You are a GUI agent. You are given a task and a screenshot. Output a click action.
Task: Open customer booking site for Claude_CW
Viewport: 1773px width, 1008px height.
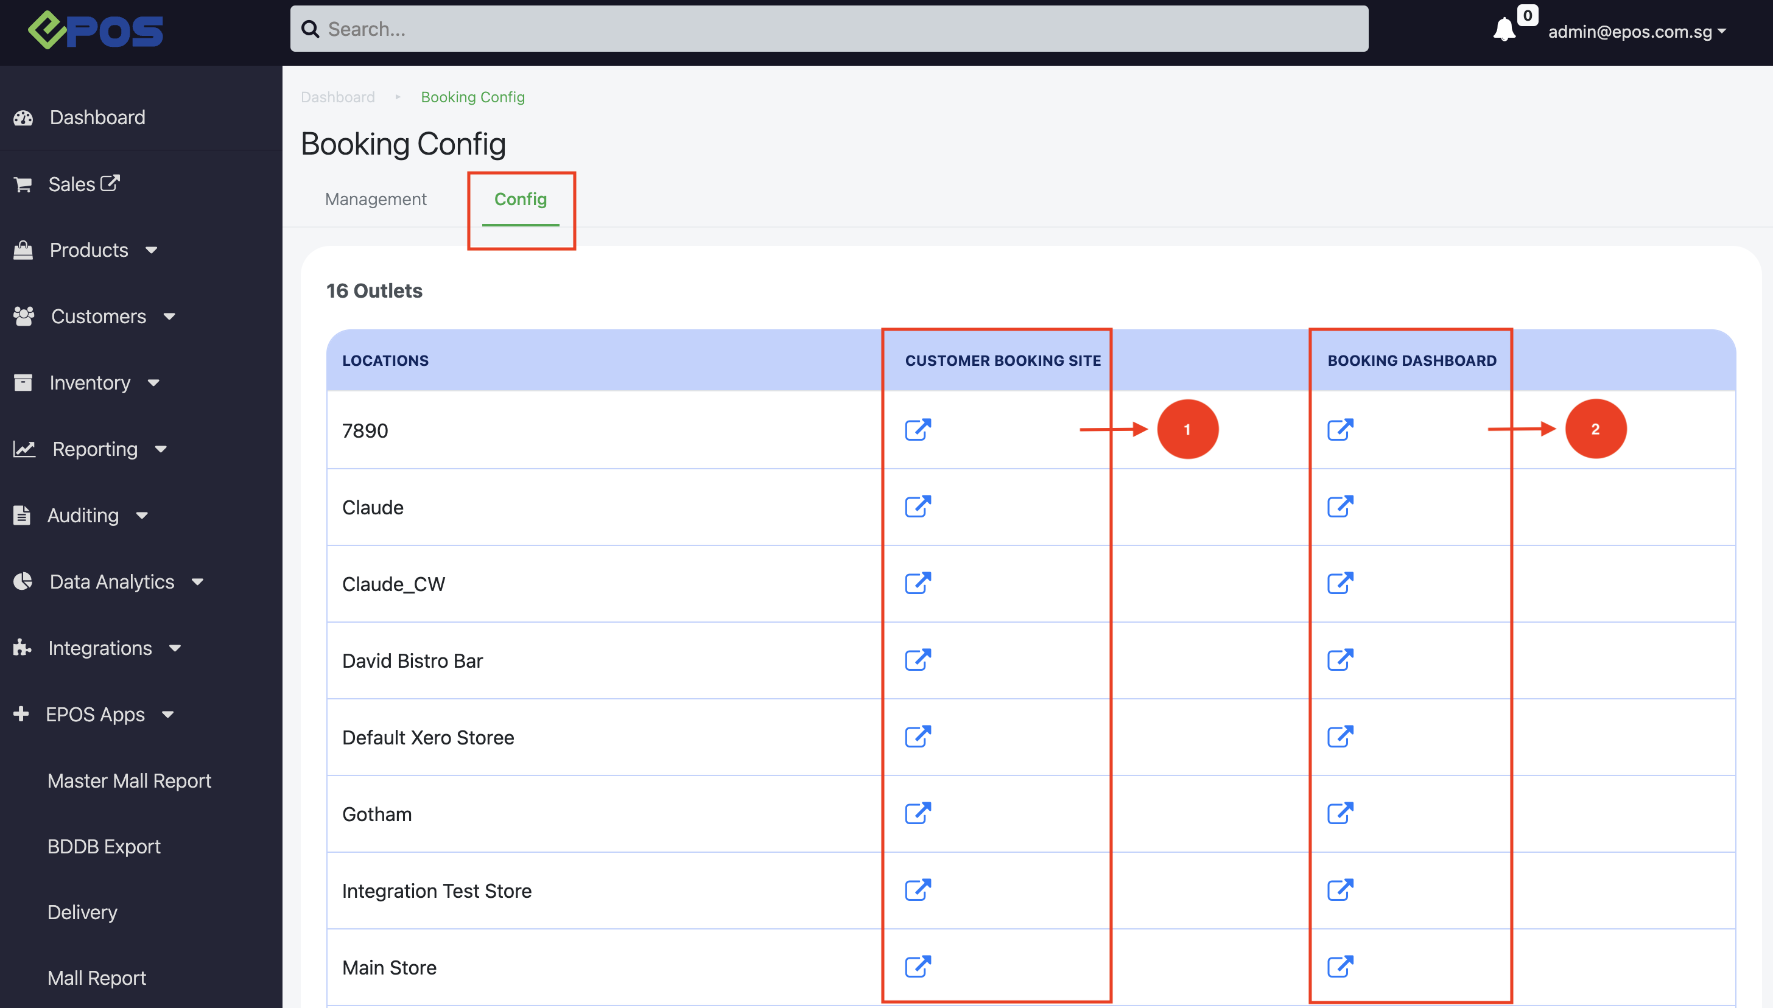click(918, 583)
